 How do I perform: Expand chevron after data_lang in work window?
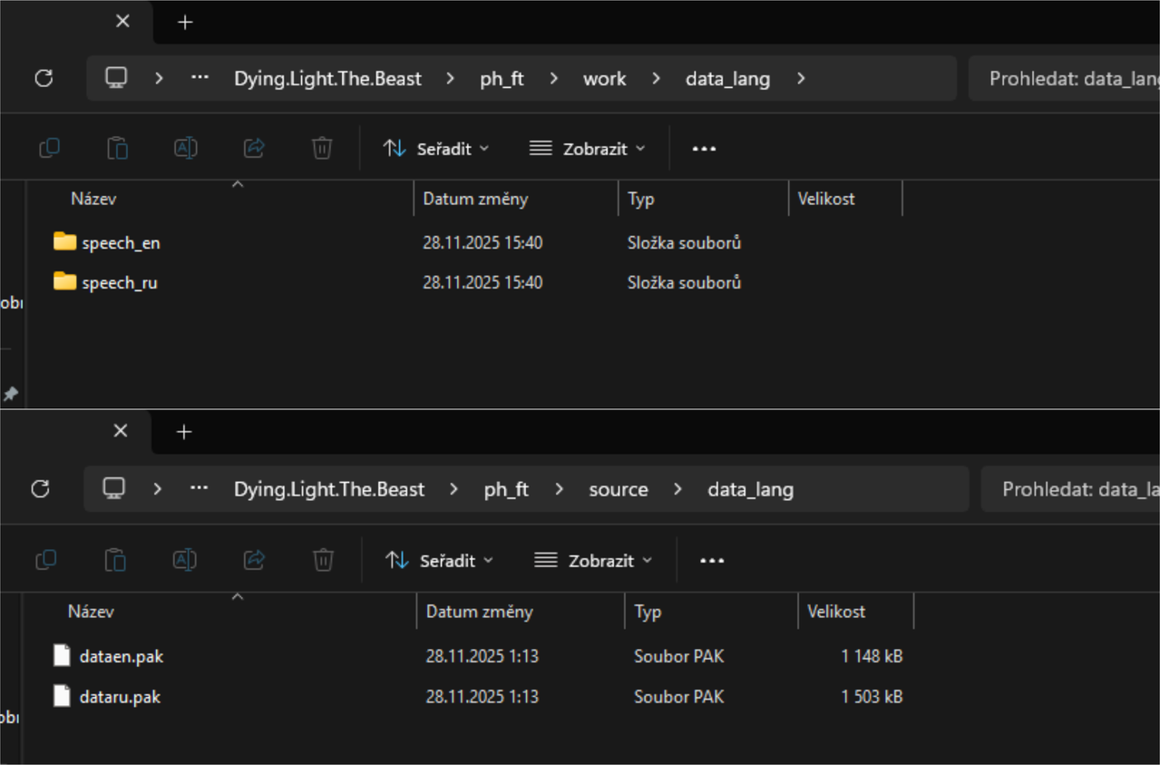coord(800,79)
